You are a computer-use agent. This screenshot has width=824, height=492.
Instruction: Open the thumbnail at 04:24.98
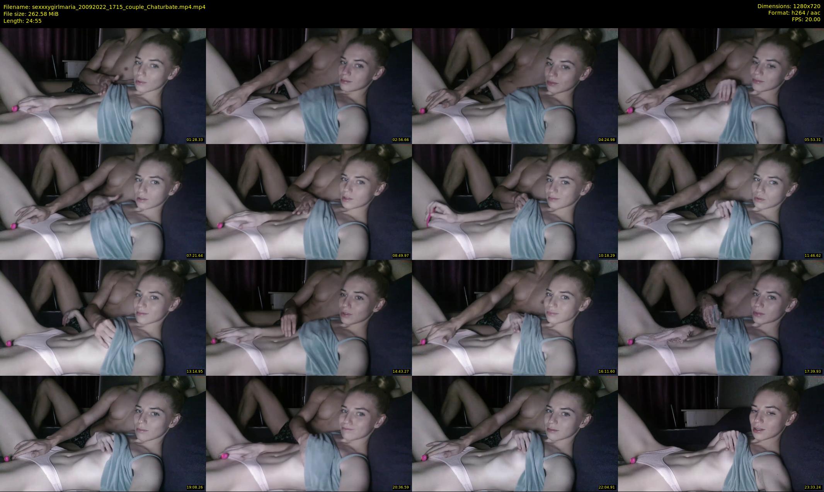515,86
